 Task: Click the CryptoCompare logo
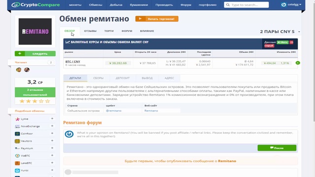[x=35, y=4]
